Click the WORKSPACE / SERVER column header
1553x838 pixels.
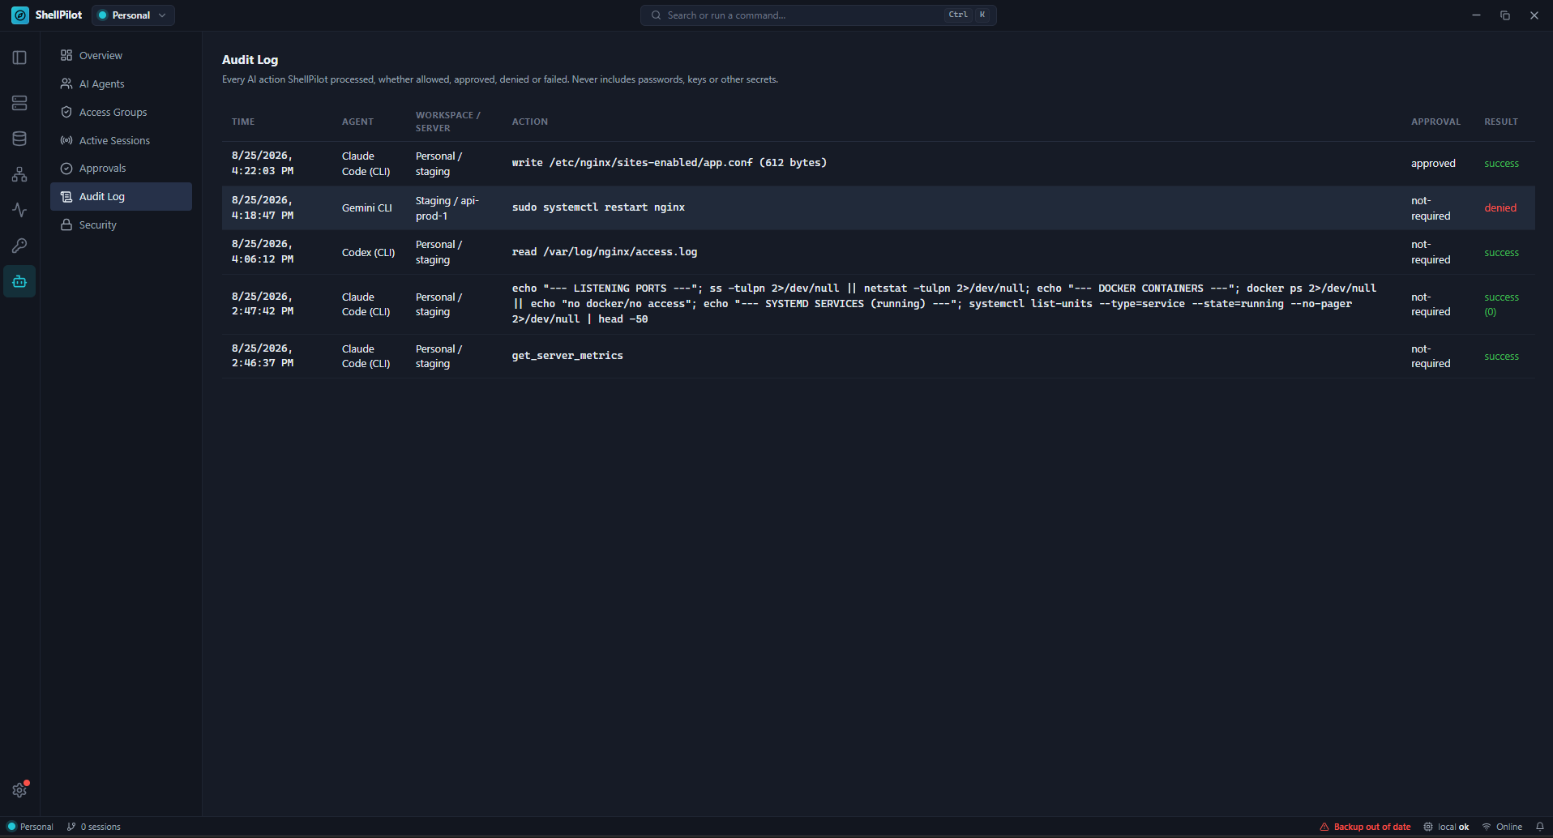(448, 122)
